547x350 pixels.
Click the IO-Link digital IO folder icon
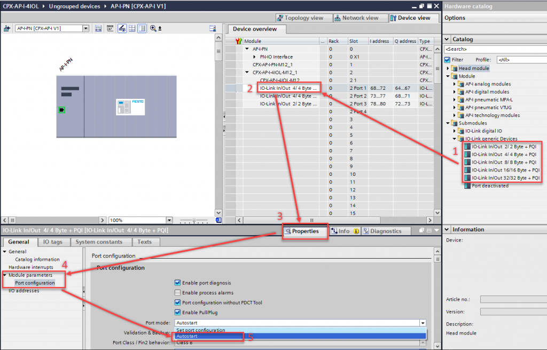(x=460, y=131)
